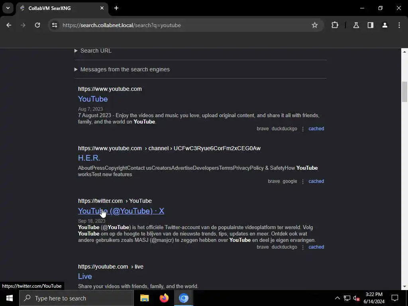This screenshot has width=408, height=306.
Task: Reload the current page
Action: click(37, 25)
